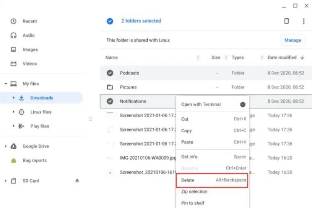Select Paste from context menu
Viewport: 312px width, 208px height.
[212, 142]
